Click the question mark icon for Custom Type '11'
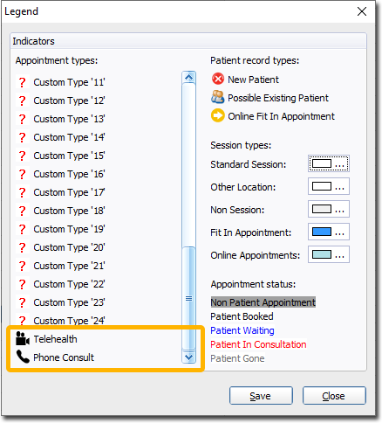382x423 pixels. (x=22, y=82)
